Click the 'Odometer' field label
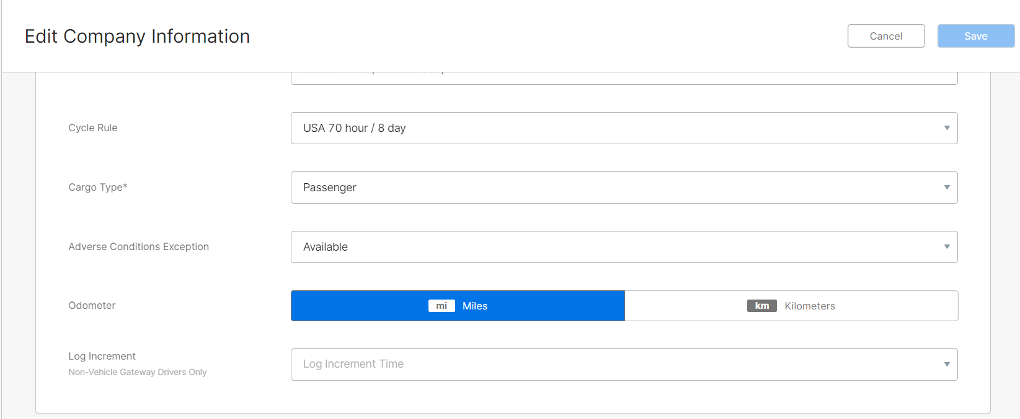The height and width of the screenshot is (419, 1020). 92,305
